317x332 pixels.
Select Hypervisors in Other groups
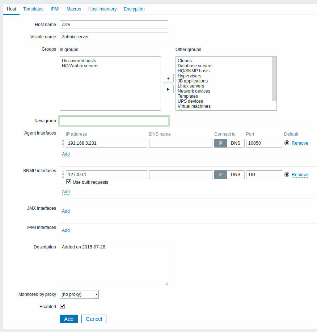click(189, 76)
